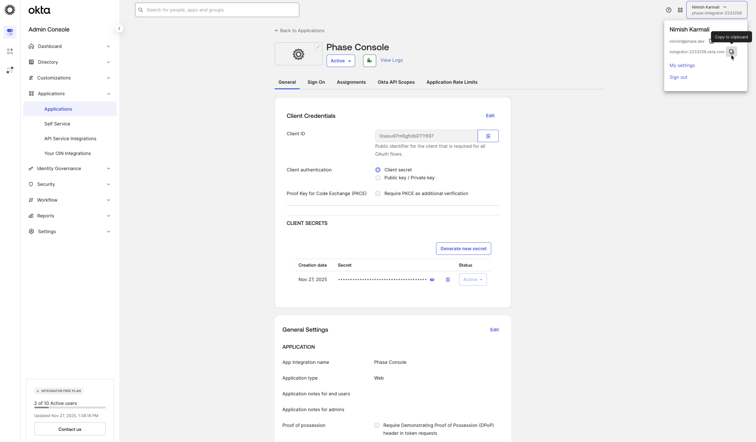The width and height of the screenshot is (756, 442).
Task: Edit the General Settings section
Action: (x=494, y=330)
